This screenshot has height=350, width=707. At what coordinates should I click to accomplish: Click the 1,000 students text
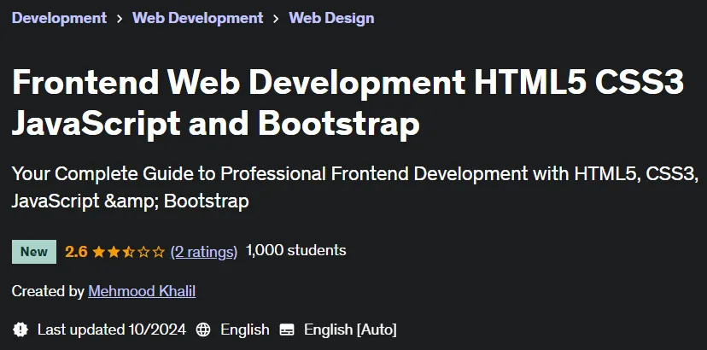295,250
